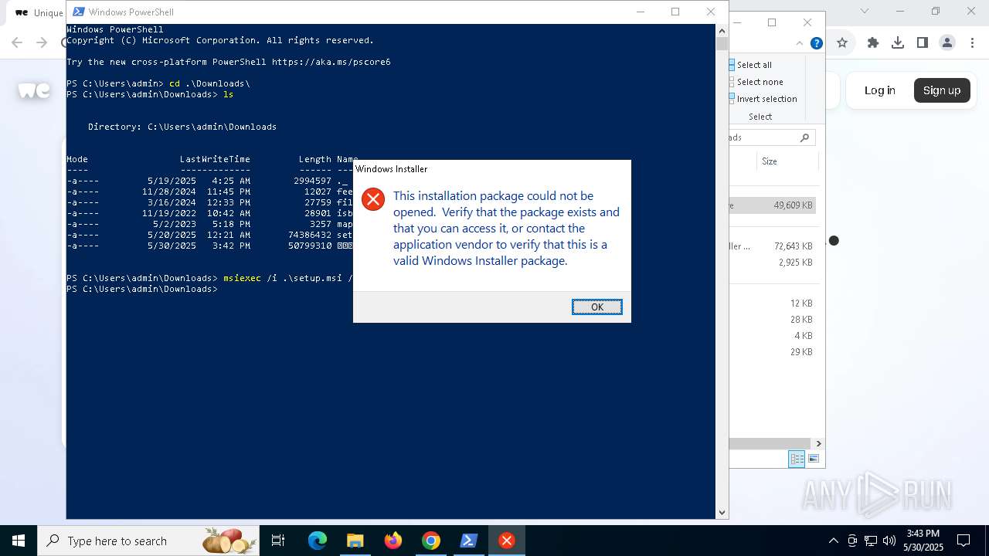
Task: Open Google Chrome from the taskbar
Action: click(431, 541)
